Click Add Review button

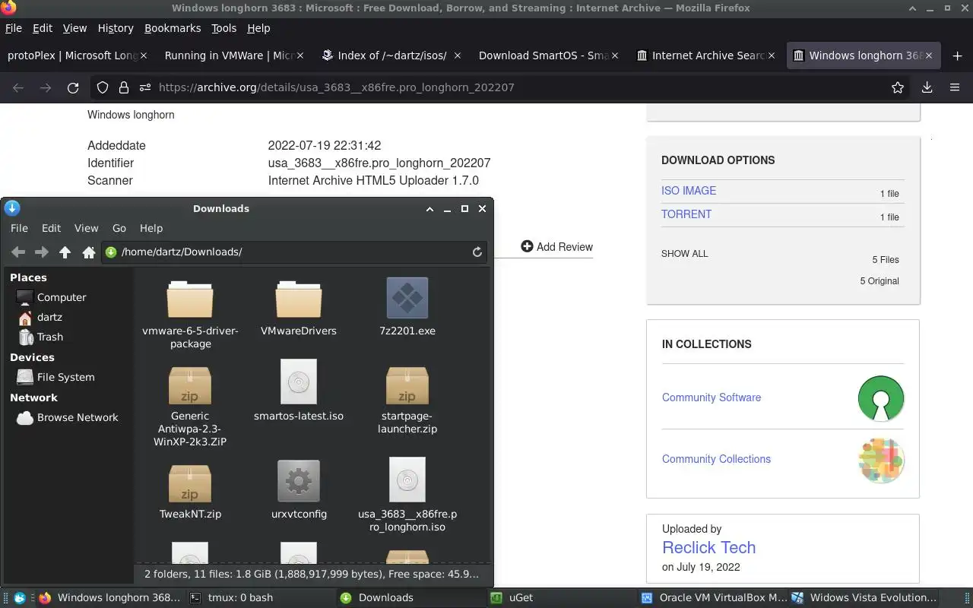[x=556, y=246]
